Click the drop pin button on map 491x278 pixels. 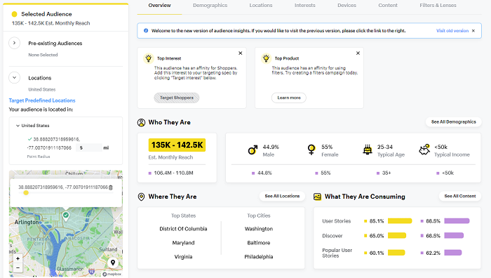coord(113,263)
